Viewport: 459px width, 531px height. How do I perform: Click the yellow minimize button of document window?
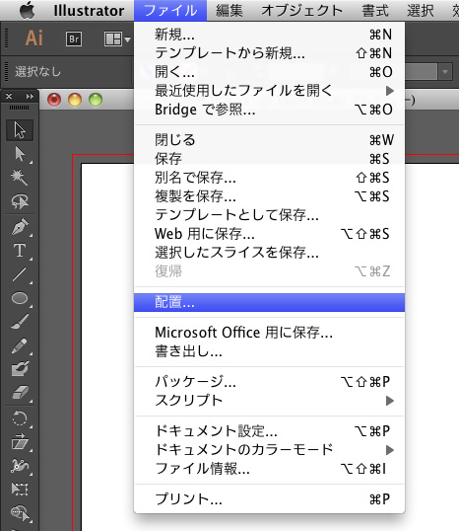(x=75, y=100)
